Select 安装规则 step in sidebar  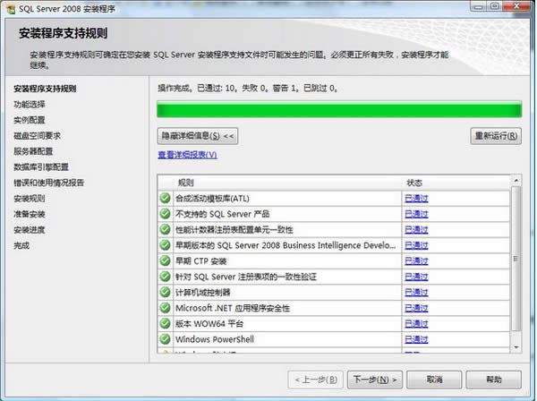(x=30, y=199)
